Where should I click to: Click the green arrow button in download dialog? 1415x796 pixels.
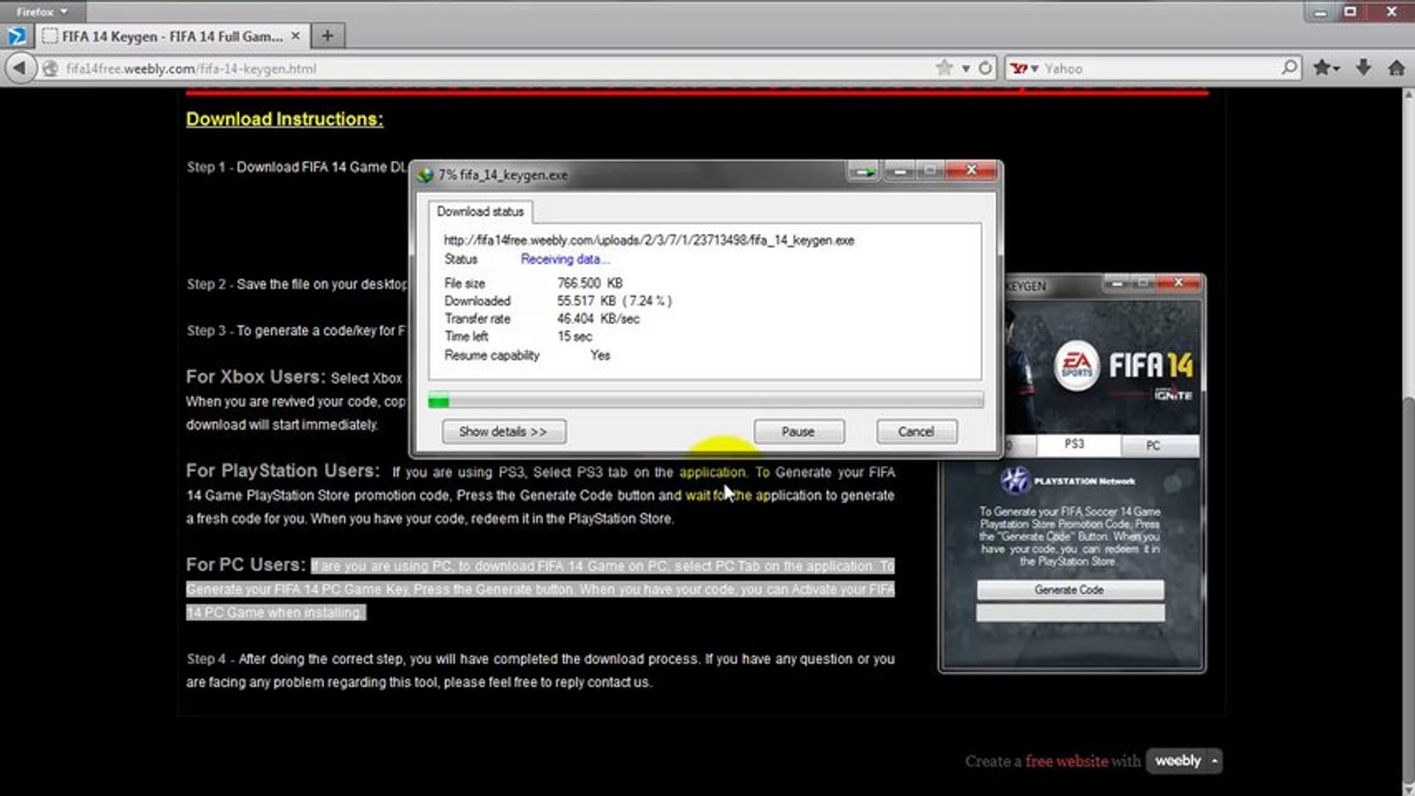coord(863,172)
